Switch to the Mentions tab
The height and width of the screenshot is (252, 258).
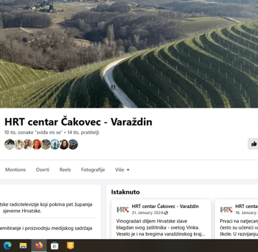point(15,170)
